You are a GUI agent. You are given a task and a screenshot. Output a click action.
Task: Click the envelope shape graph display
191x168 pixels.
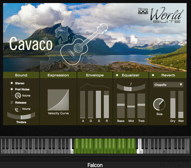[x=95, y=86]
